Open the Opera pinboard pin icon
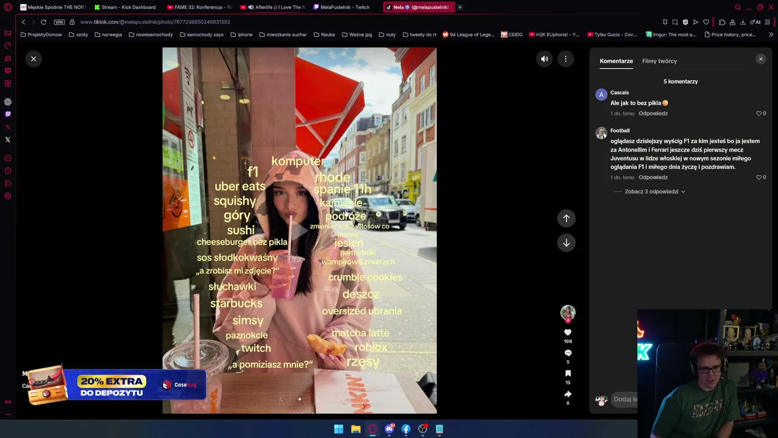This screenshot has width=778, height=438. 664,22
